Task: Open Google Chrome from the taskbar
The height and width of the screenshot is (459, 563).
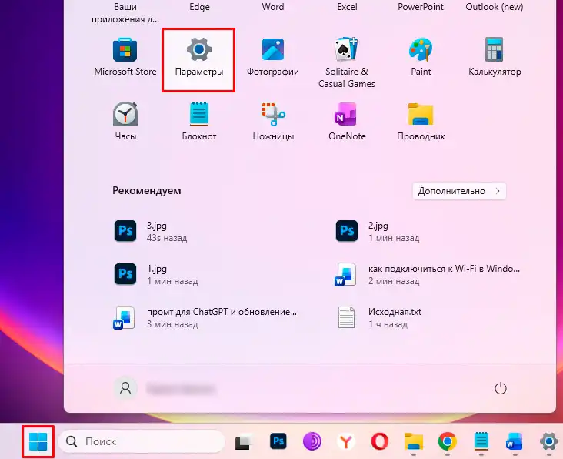Action: [x=448, y=441]
